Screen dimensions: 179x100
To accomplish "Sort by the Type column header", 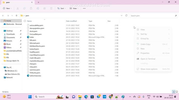I will 90,21.
